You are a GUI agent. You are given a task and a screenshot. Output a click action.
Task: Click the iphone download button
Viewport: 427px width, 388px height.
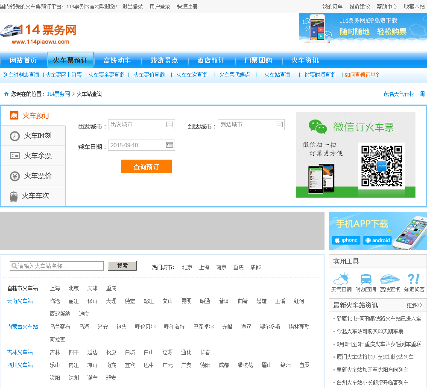tap(346, 240)
